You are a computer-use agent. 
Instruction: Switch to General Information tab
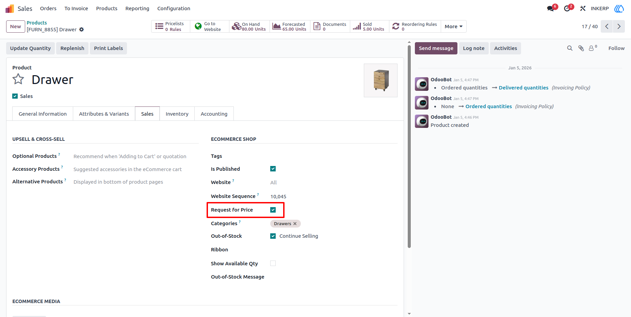(x=43, y=114)
